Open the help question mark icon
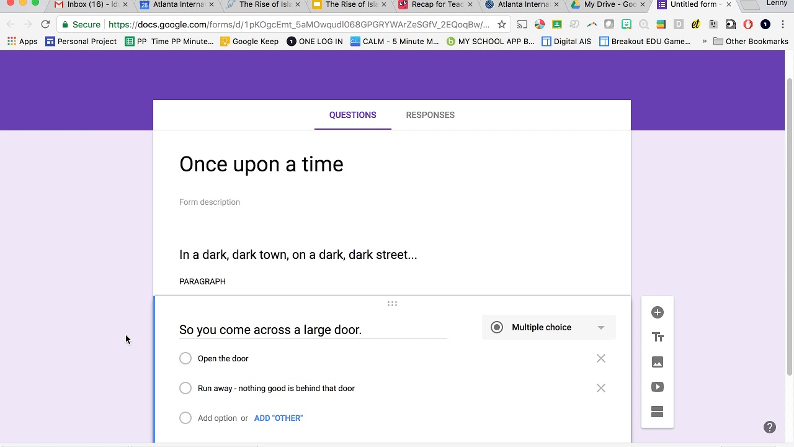Viewport: 794px width, 447px height. pos(770,427)
